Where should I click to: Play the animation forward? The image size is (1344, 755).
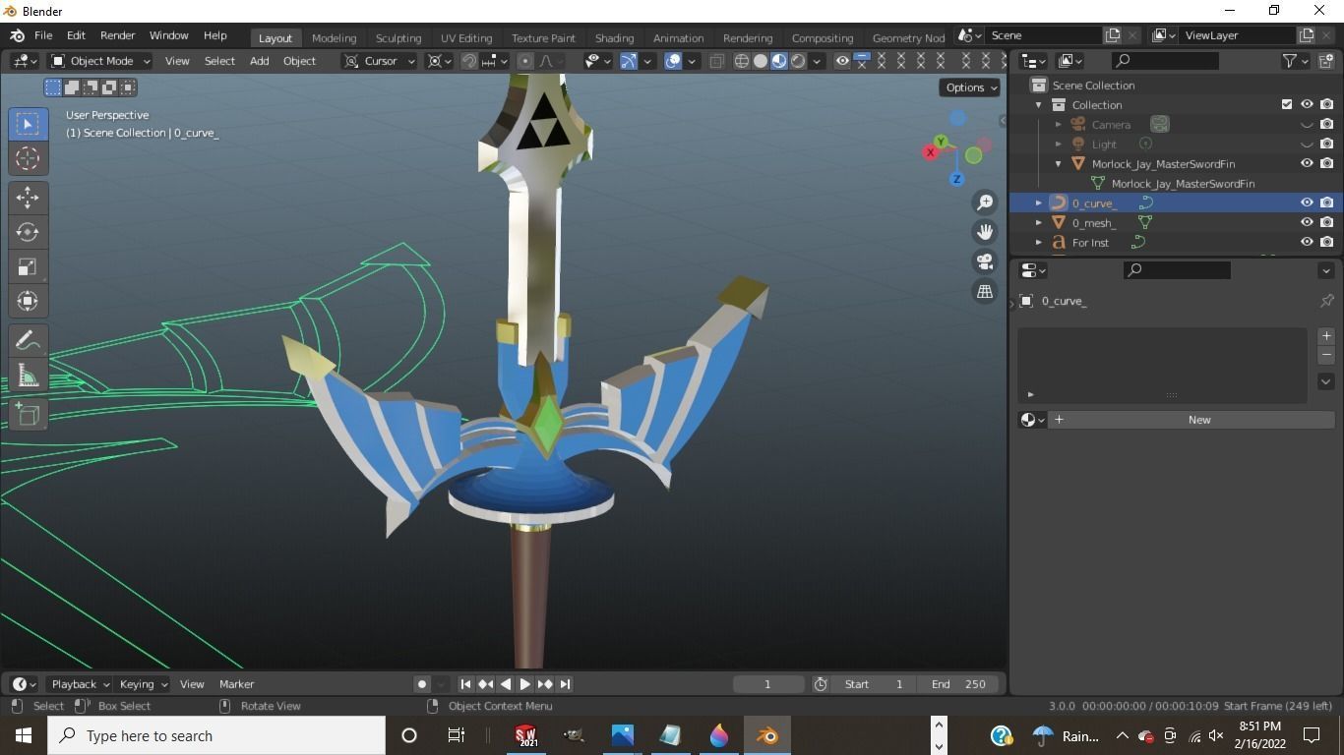(x=524, y=684)
